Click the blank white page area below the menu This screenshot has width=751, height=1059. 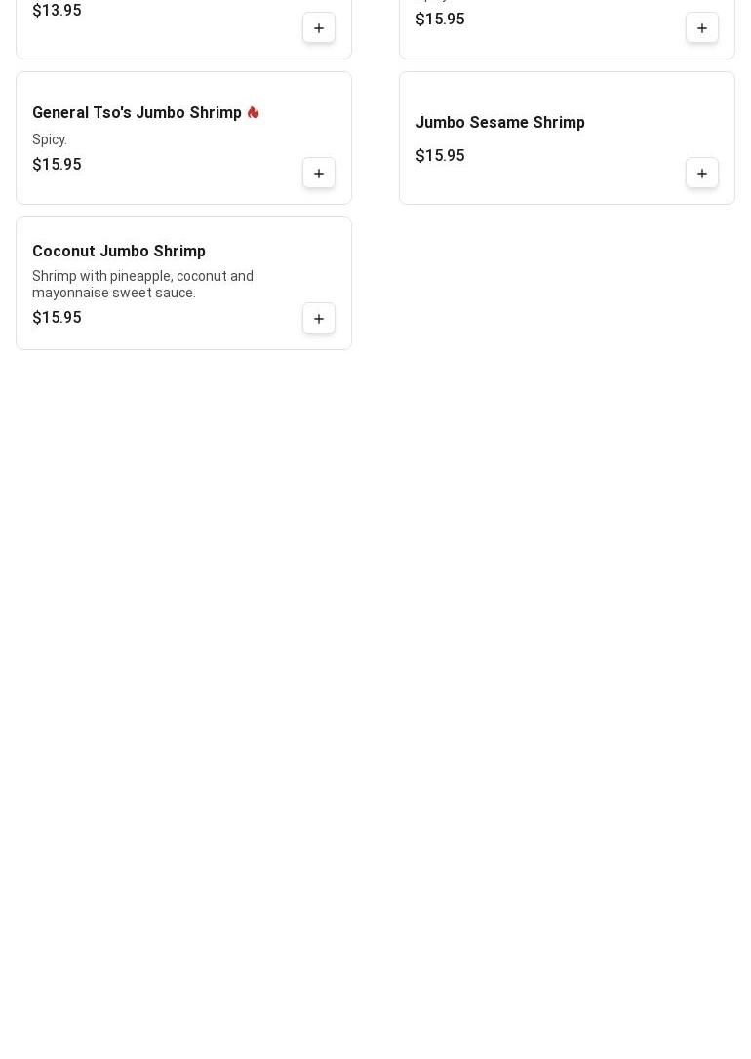[x=375, y=676]
